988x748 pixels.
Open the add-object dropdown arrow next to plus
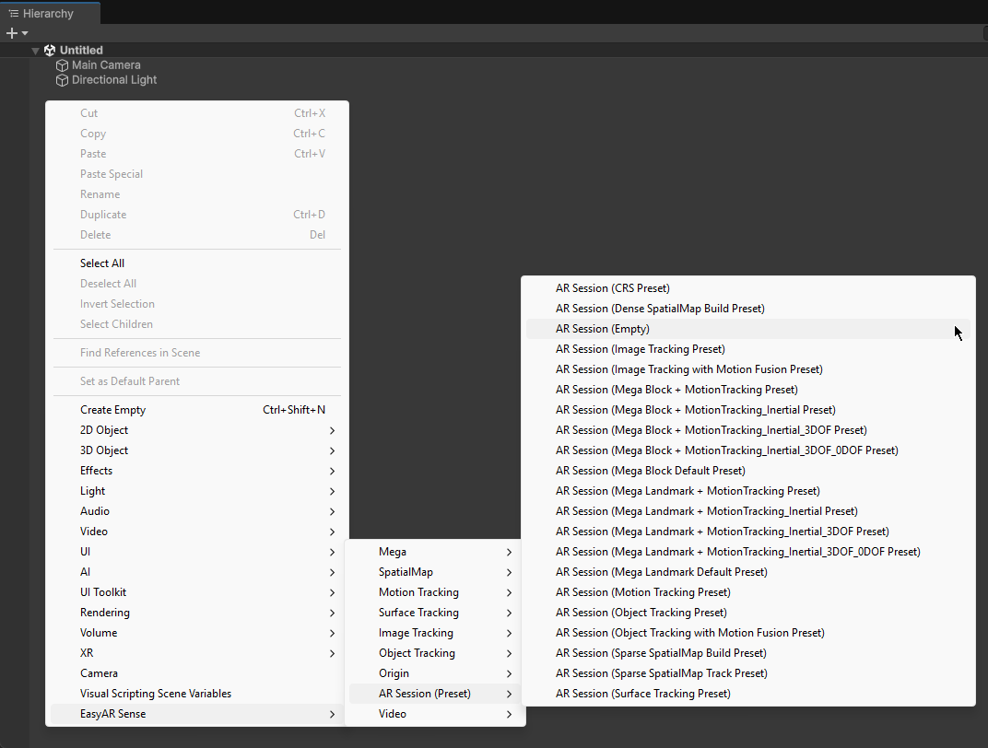[x=25, y=33]
